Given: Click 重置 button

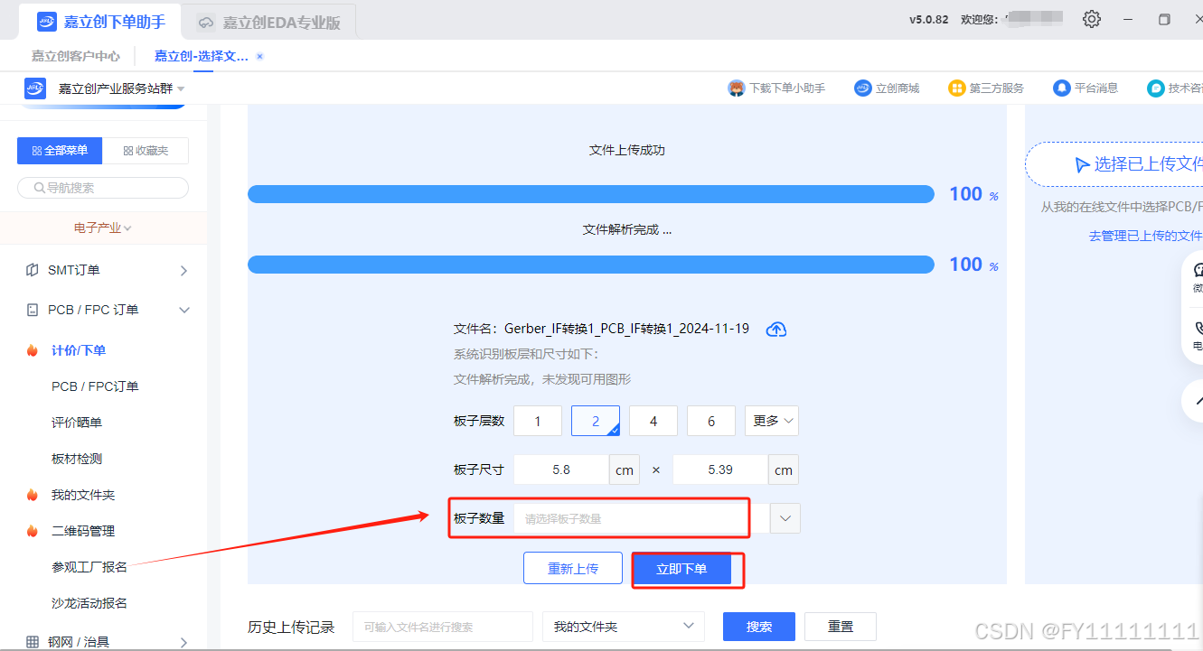Looking at the screenshot, I should pyautogui.click(x=841, y=627).
